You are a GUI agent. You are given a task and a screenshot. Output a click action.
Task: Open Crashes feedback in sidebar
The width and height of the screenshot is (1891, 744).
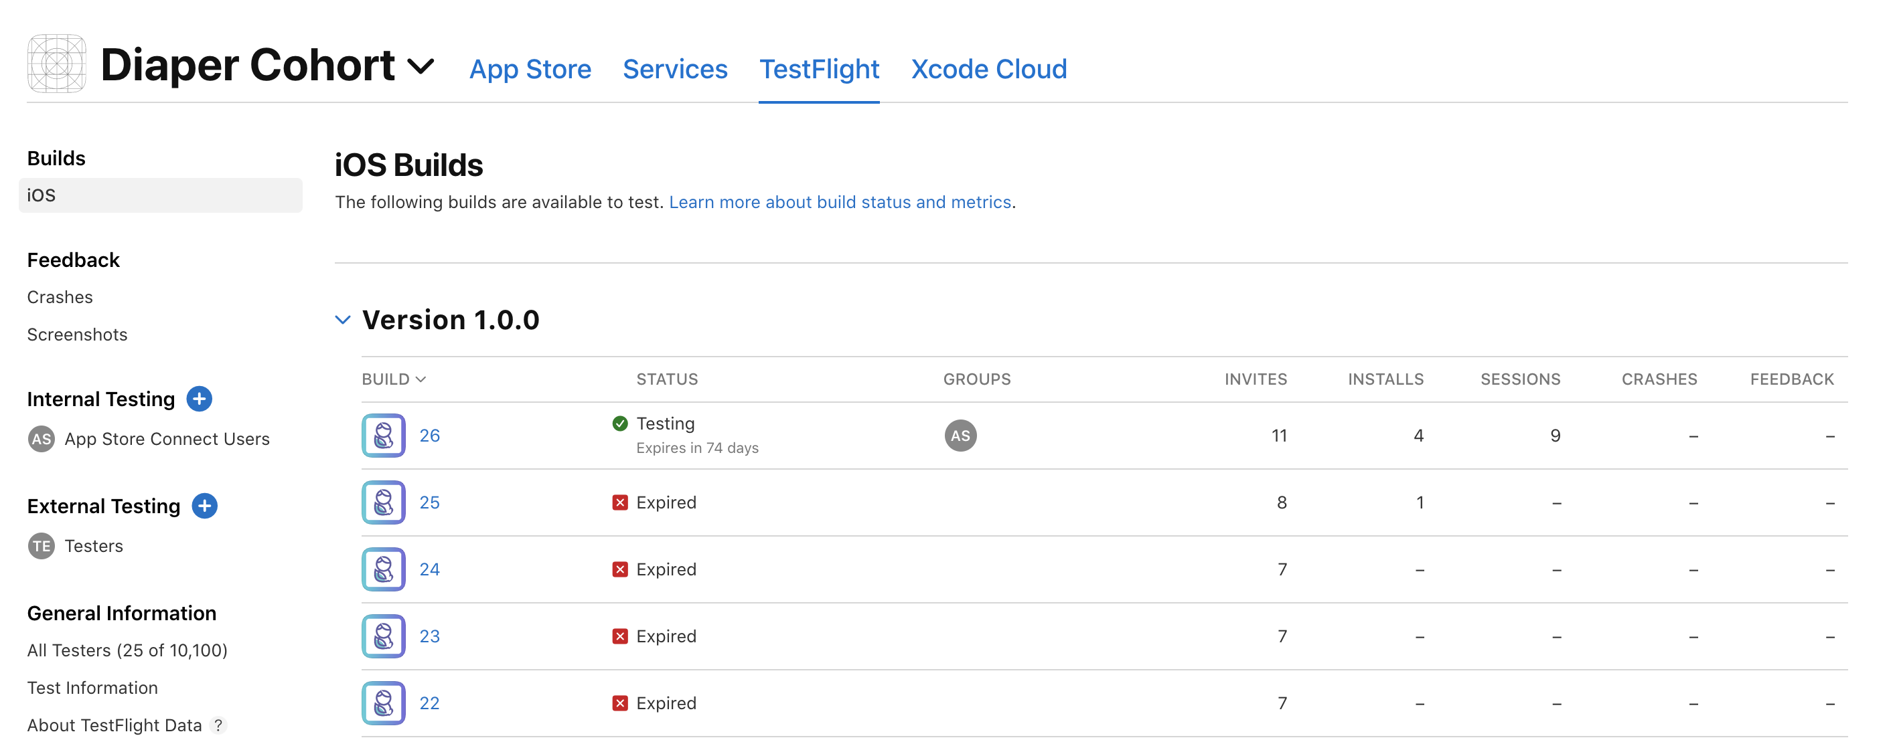pos(60,297)
